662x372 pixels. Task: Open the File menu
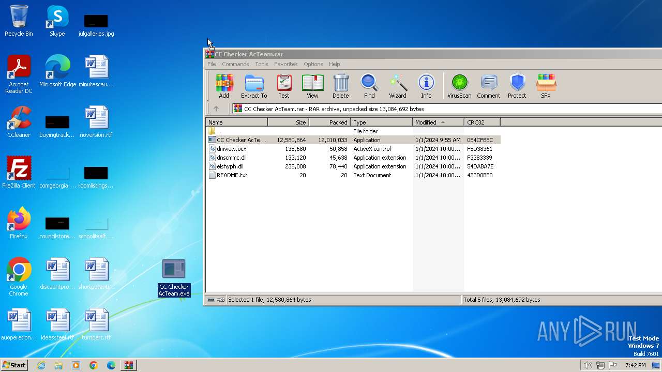tap(212, 64)
